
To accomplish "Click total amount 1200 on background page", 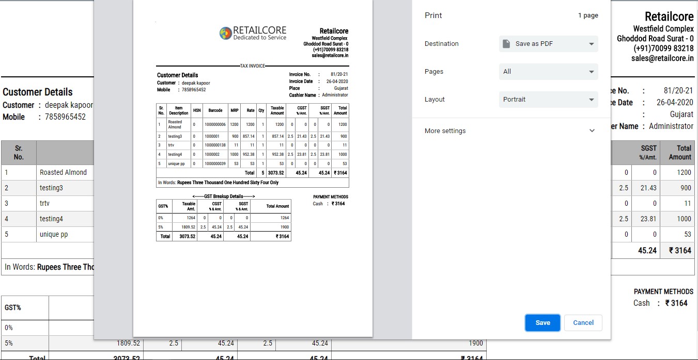I will click(x=684, y=172).
